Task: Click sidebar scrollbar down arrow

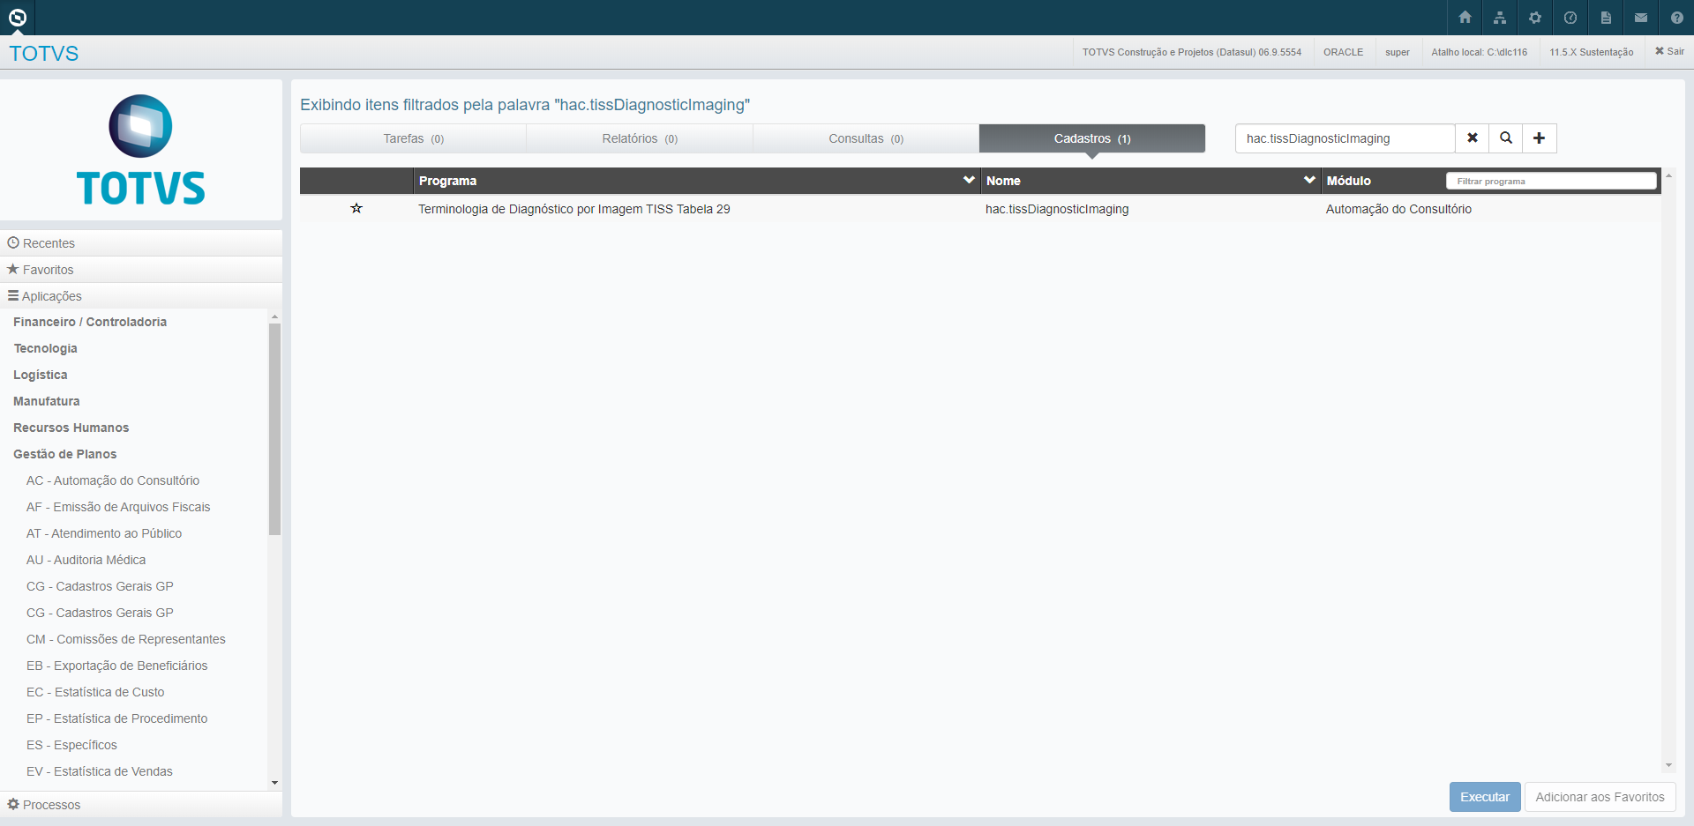Action: 274,783
